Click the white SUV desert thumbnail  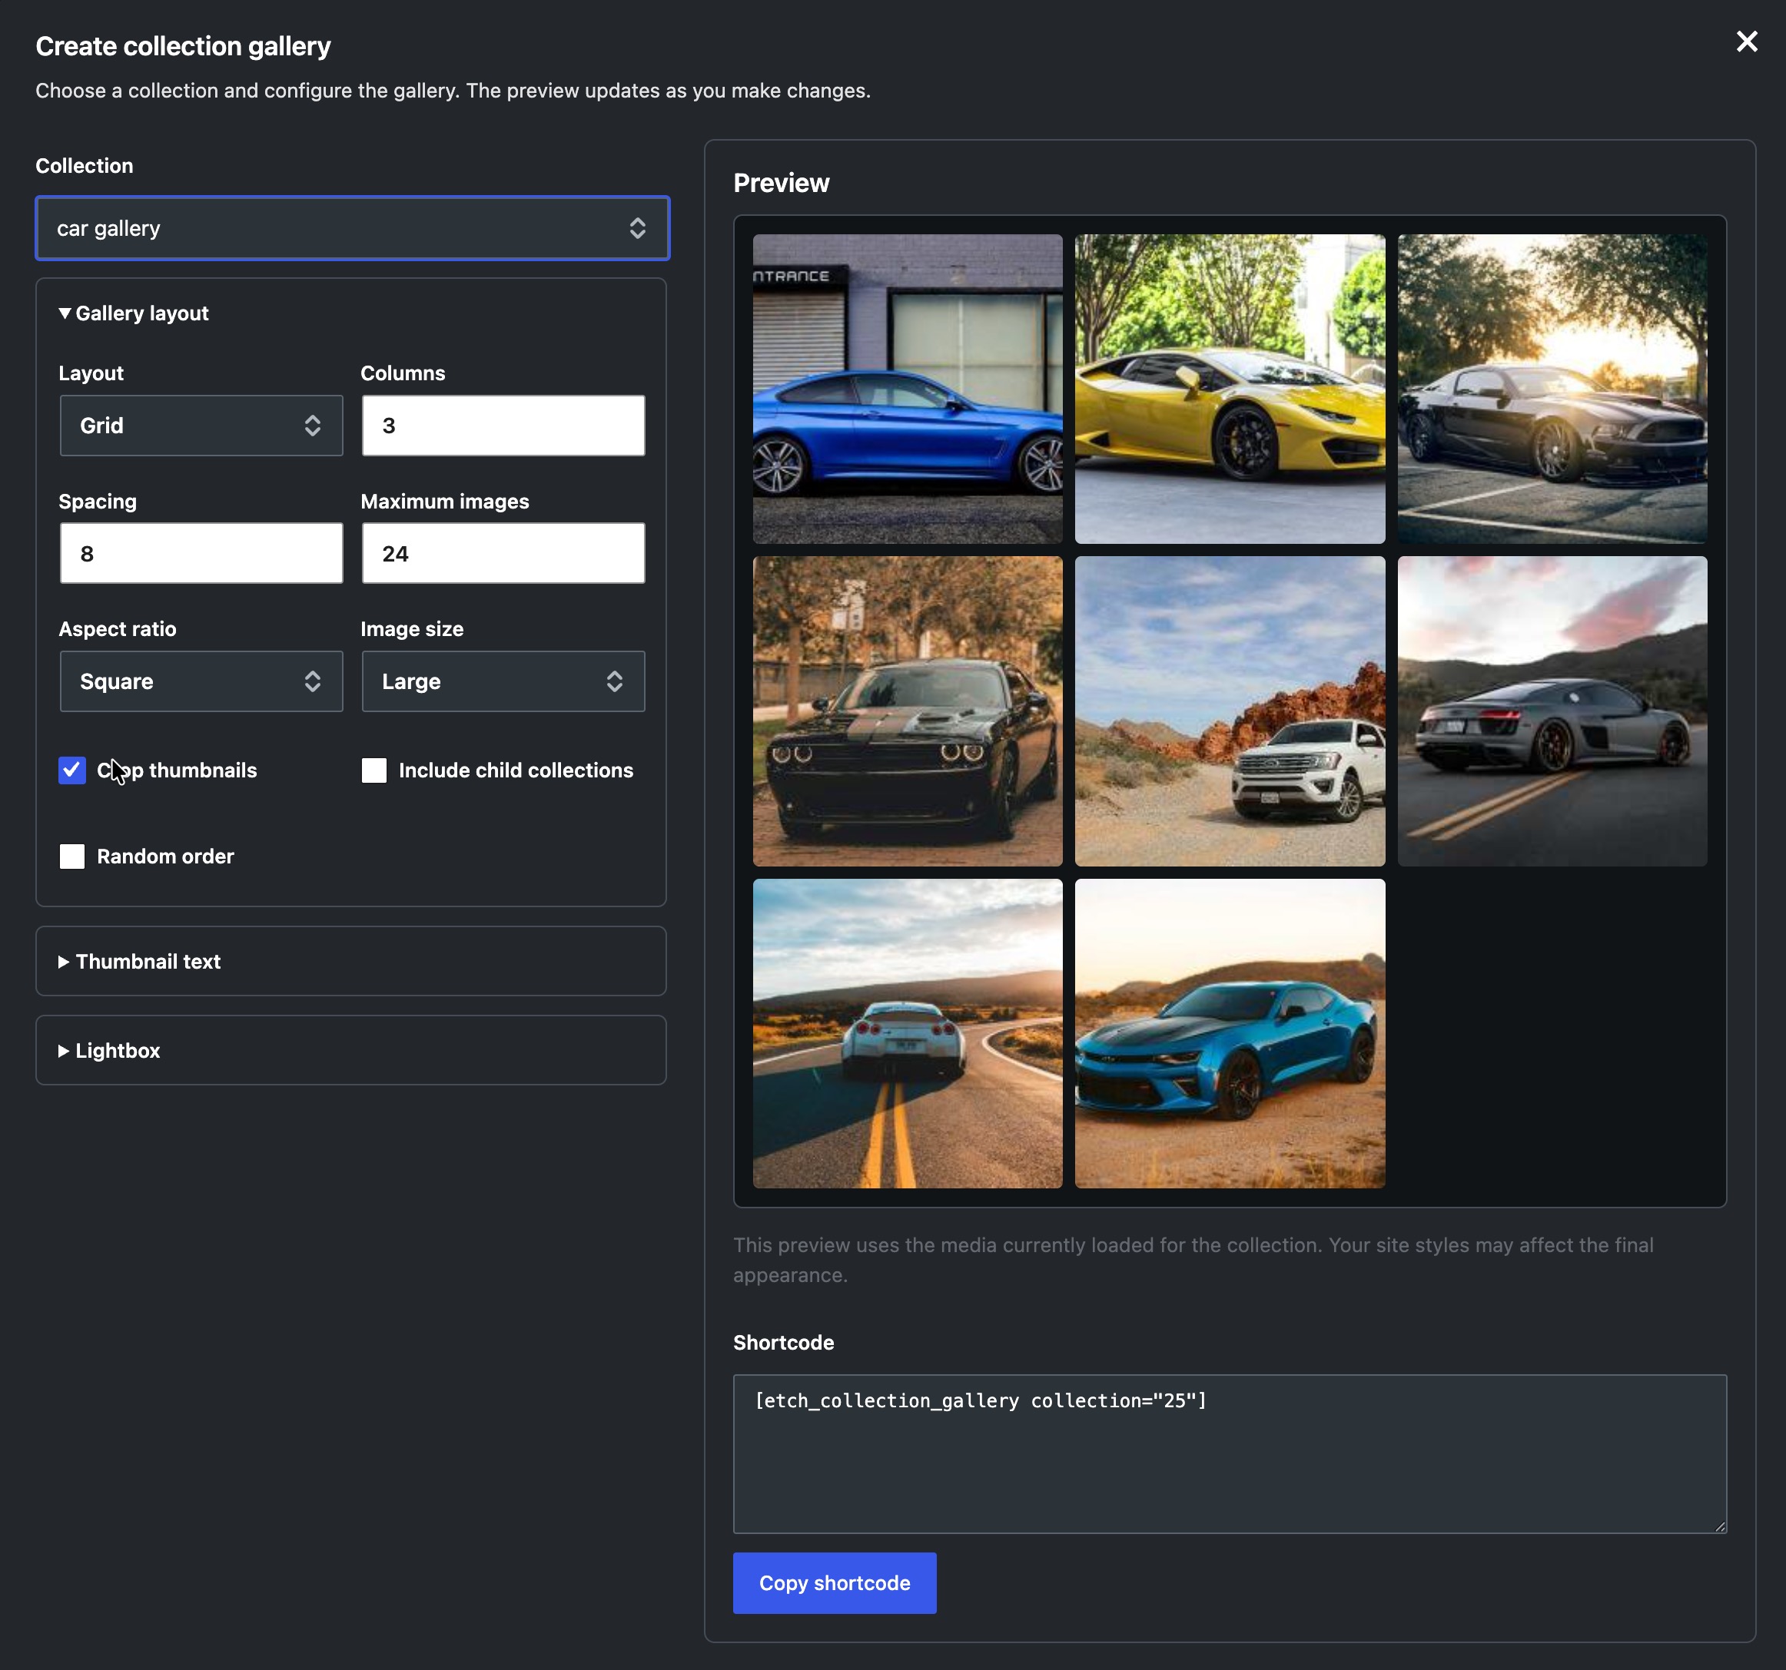[1230, 711]
